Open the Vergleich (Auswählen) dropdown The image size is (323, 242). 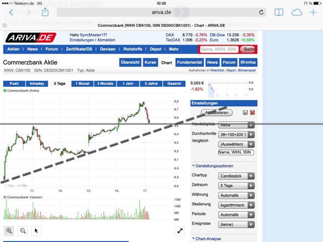236,144
